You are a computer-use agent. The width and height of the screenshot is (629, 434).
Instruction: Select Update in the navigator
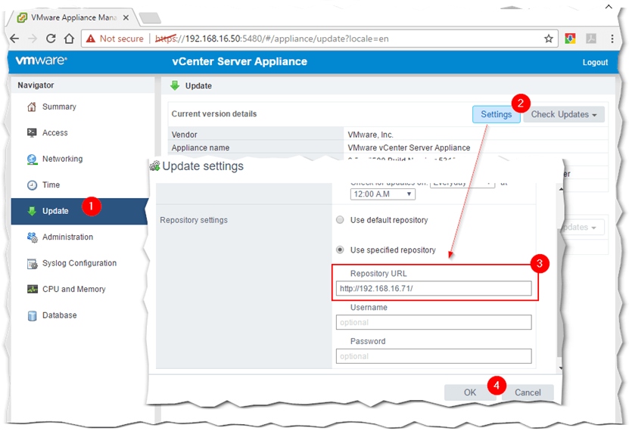click(79, 211)
